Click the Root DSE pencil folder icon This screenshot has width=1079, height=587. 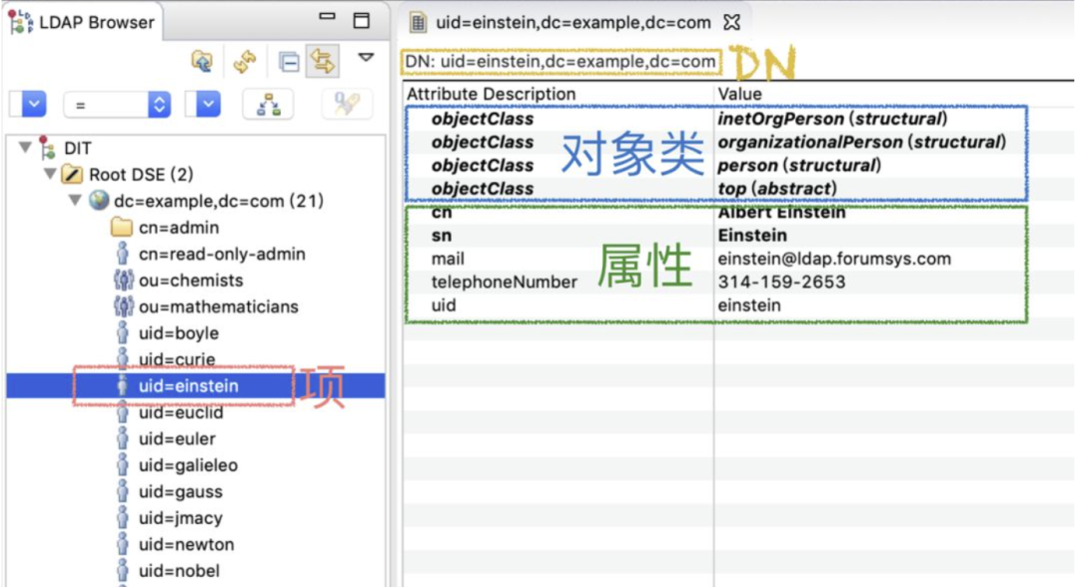(x=72, y=174)
